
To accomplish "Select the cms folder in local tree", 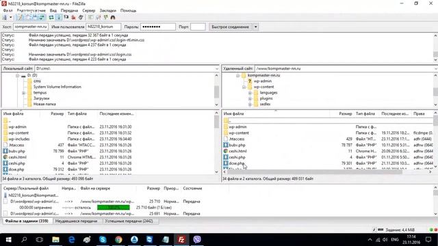I will [x=37, y=81].
